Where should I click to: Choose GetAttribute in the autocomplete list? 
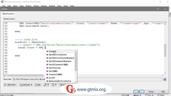click(58, 55)
